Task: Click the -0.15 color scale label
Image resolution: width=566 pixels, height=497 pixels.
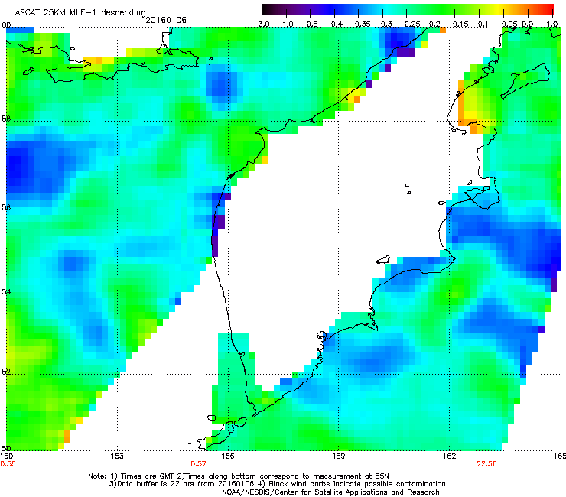Action: 457,24
